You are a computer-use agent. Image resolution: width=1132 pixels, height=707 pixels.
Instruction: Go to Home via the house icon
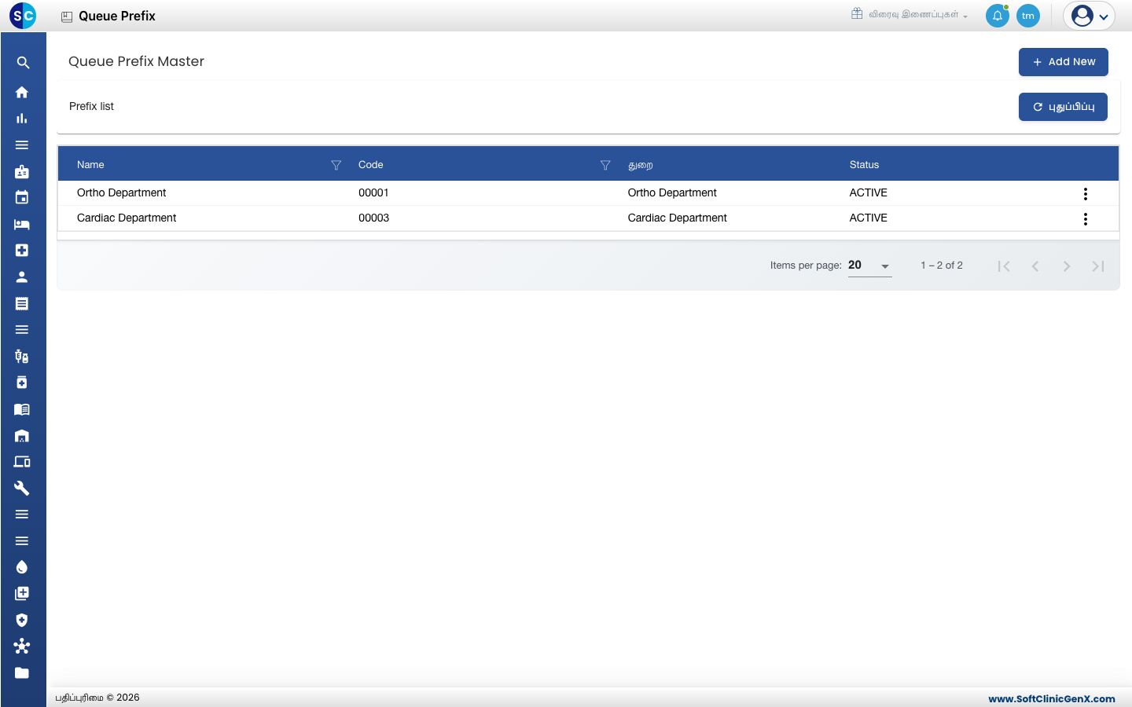coord(22,92)
